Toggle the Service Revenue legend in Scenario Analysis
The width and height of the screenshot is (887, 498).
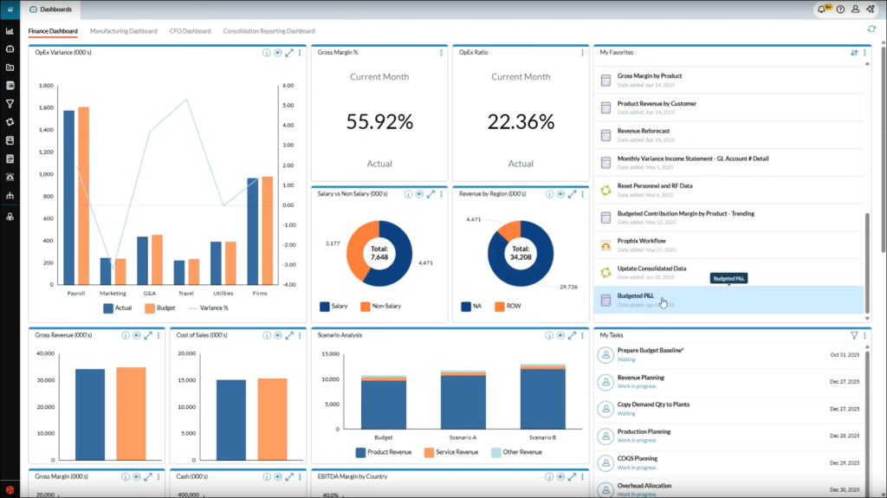coord(450,452)
